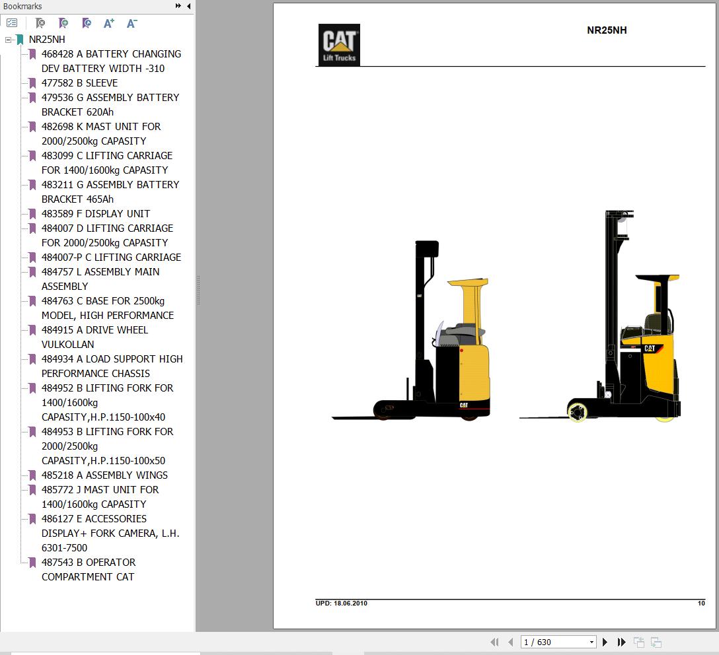Advance to the next page with arrow icon
Viewport: 719px width, 655px height.
[x=605, y=641]
